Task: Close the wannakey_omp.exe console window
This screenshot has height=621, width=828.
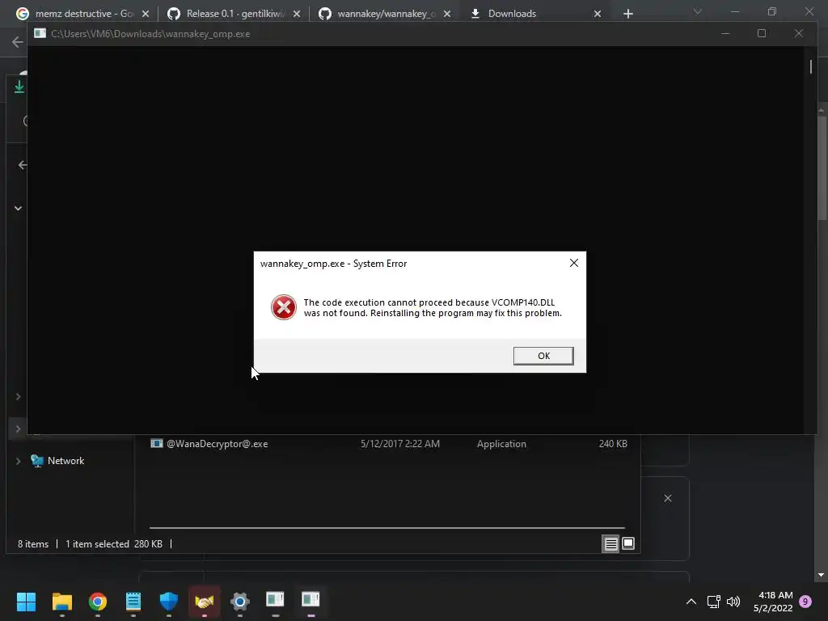Action: click(x=798, y=34)
